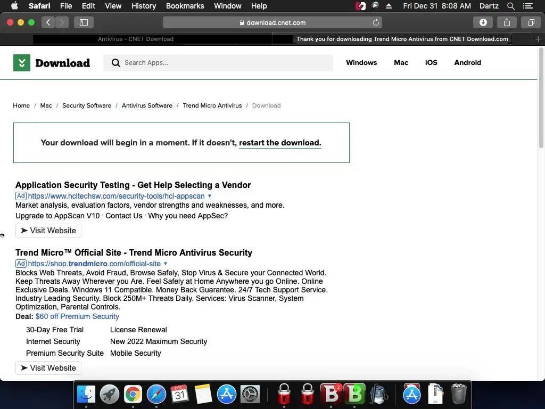The width and height of the screenshot is (545, 409).
Task: Open the red B app with badge in Dock
Action: pyautogui.click(x=331, y=395)
